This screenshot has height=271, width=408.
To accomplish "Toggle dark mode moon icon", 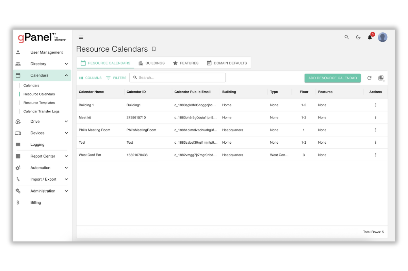I will 358,37.
